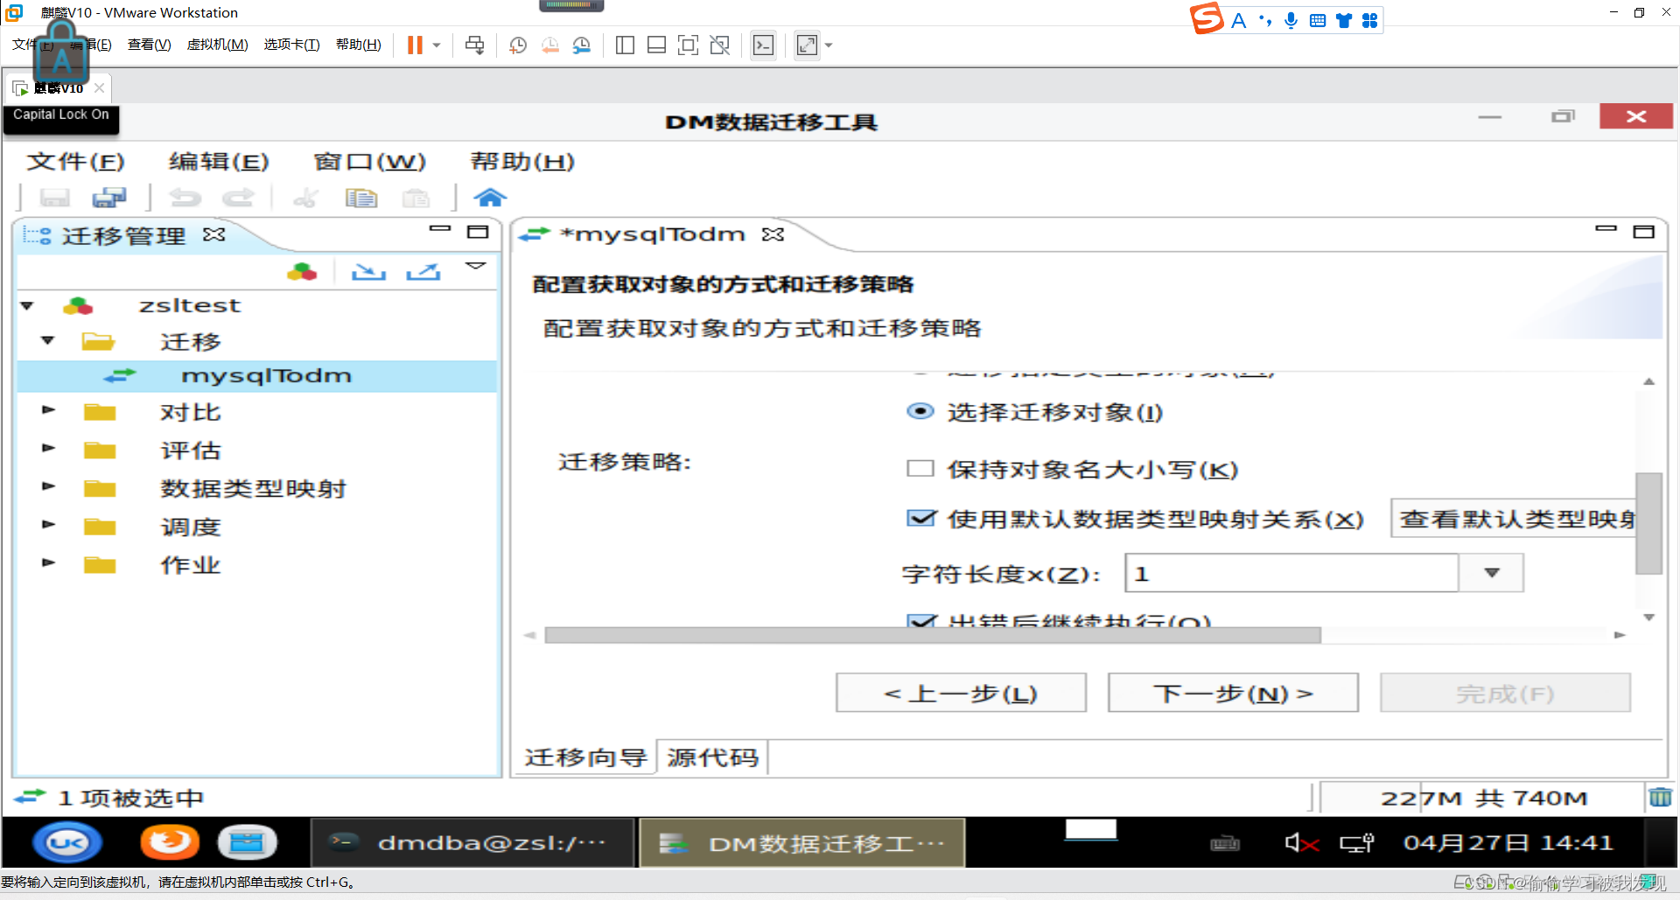1680x900 pixels.
Task: Open the DM tool 编辑(E) menu
Action: click(219, 162)
